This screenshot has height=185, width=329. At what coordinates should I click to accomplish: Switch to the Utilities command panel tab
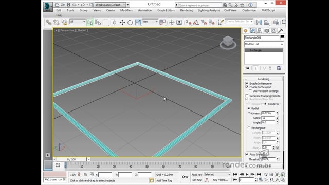pos(281,31)
